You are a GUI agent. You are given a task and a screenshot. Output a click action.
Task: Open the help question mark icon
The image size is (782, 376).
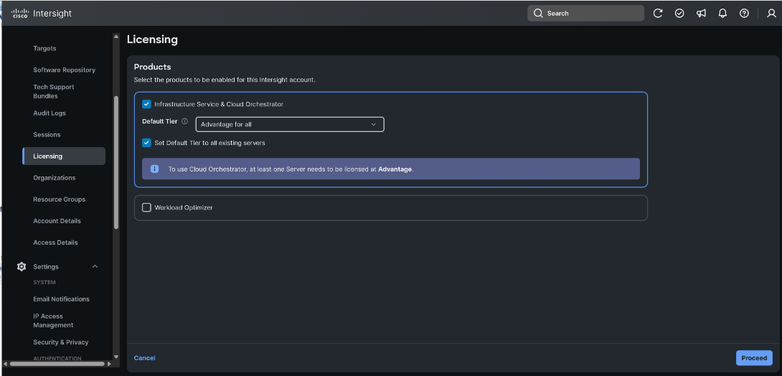[744, 14]
